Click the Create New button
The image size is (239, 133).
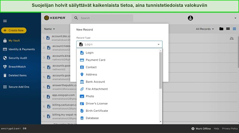14,30
